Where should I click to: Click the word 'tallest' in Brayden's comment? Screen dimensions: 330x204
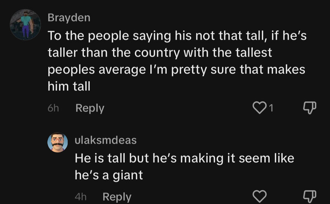coord(254,52)
